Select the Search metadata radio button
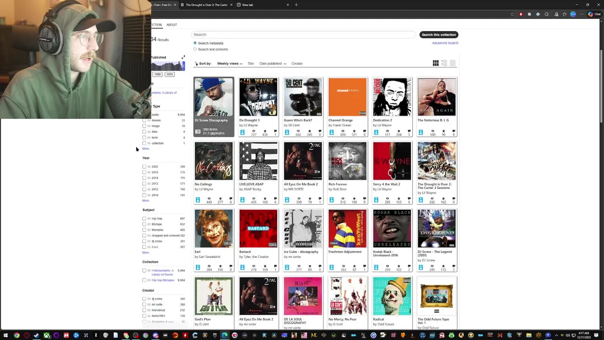The width and height of the screenshot is (604, 340). 195,43
